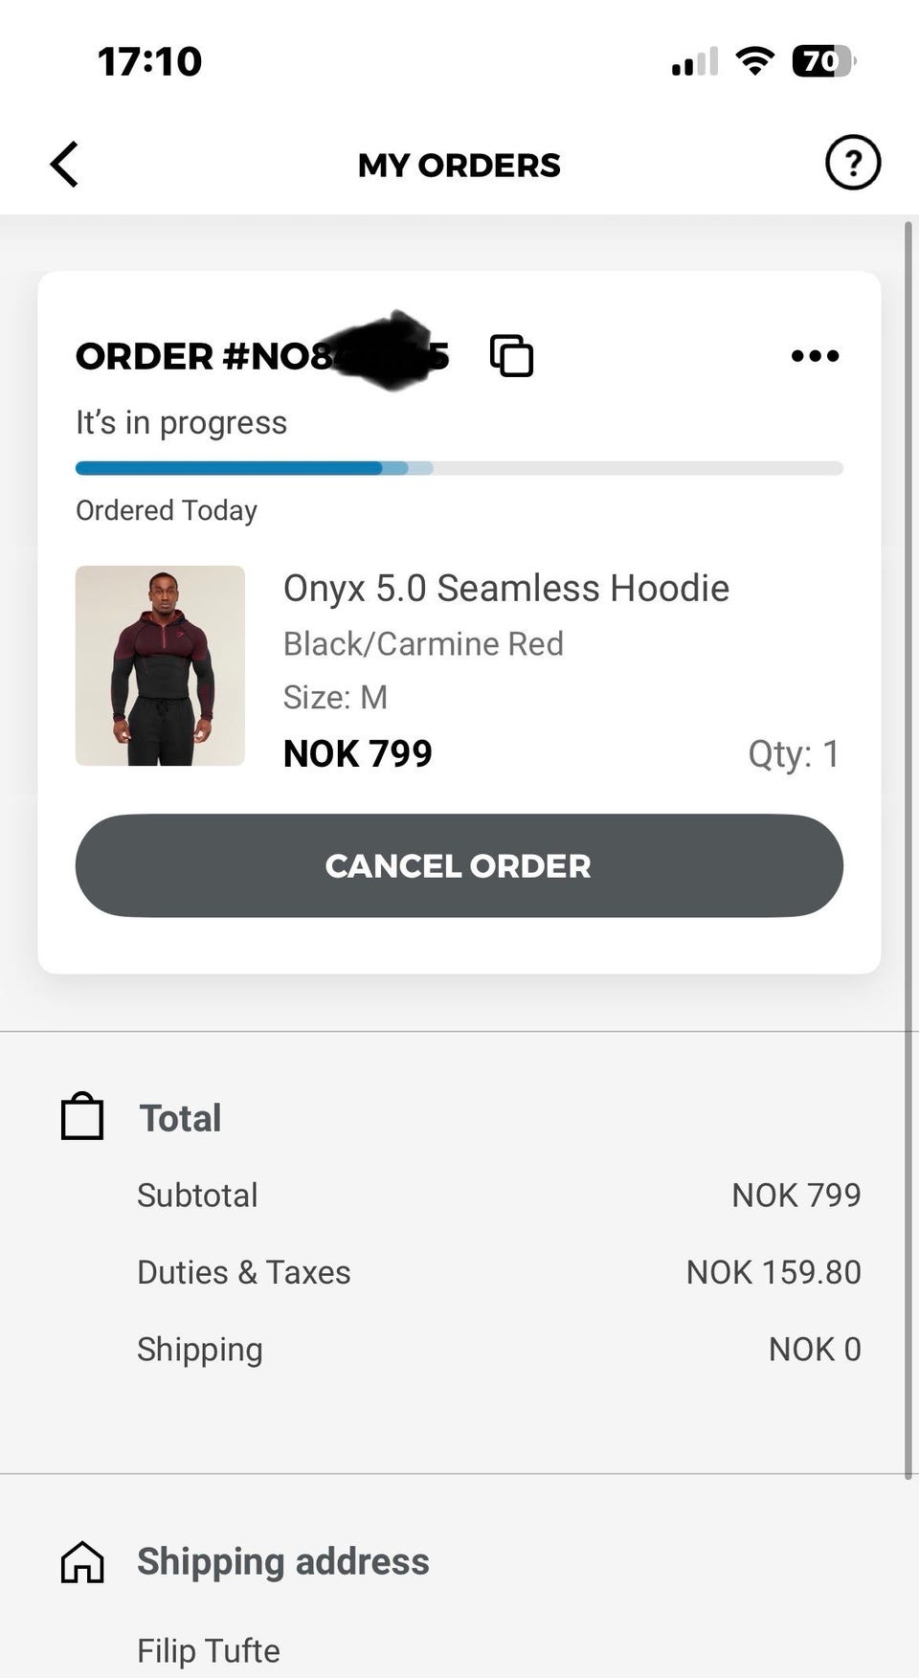Tap the Wi-Fi status icon

[x=754, y=61]
